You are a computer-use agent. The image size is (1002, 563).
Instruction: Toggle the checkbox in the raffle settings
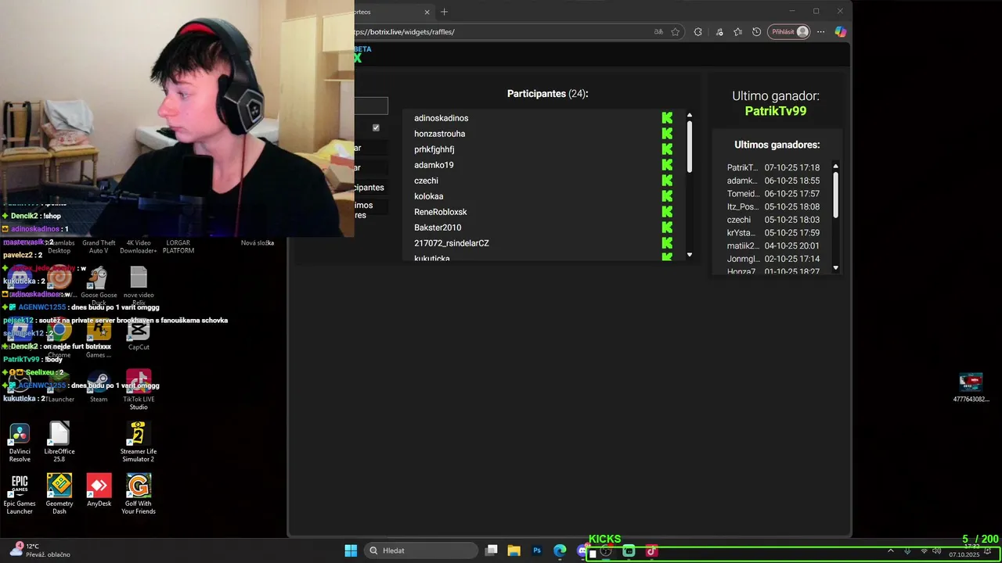click(x=376, y=127)
